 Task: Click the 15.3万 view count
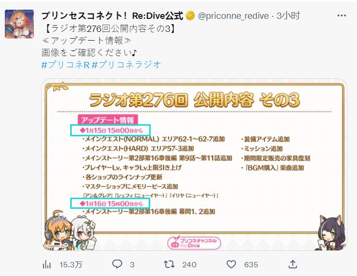(71, 265)
